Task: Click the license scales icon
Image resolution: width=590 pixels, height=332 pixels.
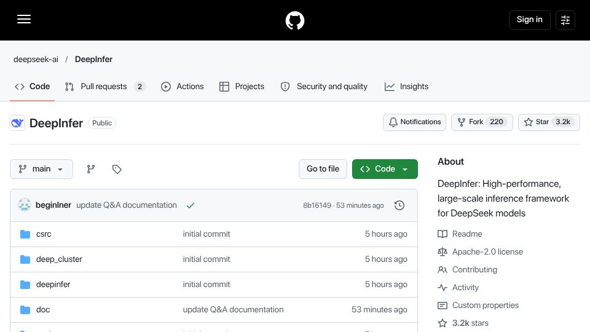Action: [x=442, y=251]
